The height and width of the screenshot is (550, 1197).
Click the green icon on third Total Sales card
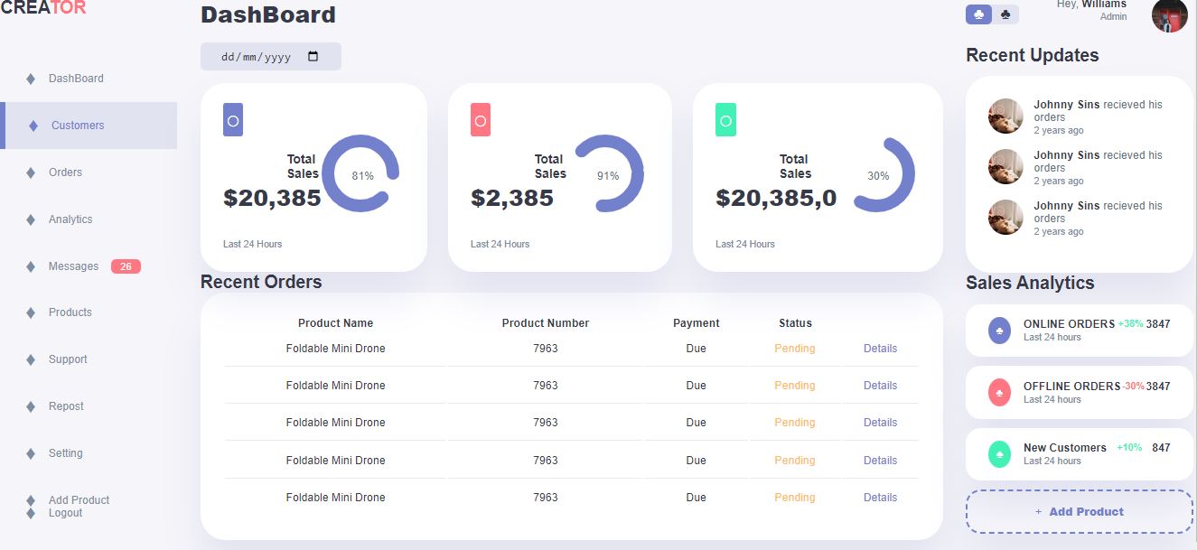point(725,120)
